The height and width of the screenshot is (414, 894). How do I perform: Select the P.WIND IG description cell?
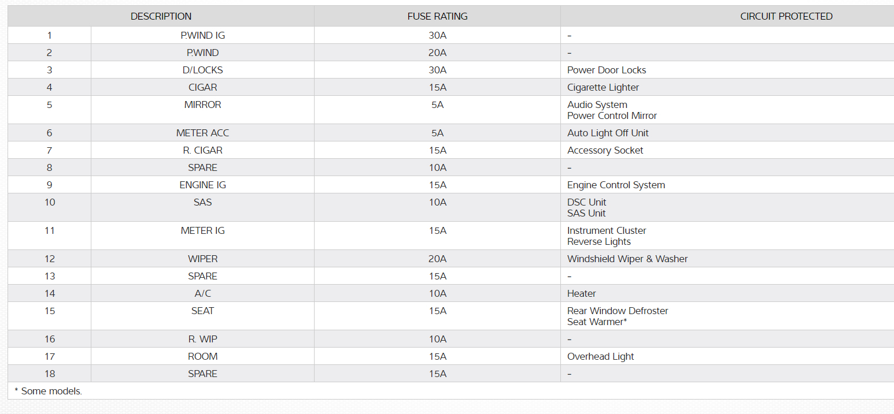202,35
